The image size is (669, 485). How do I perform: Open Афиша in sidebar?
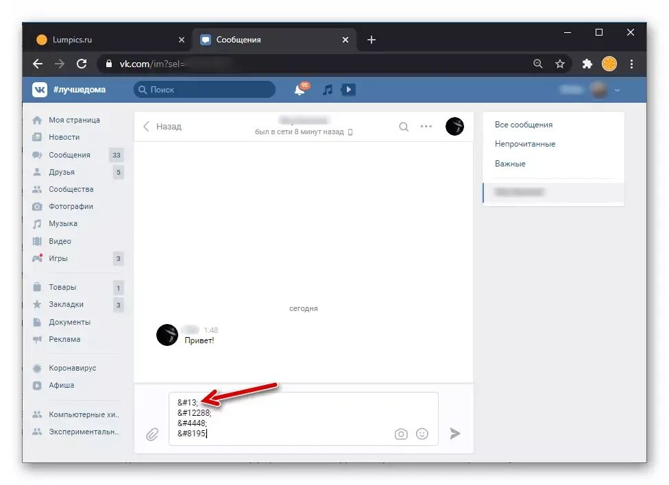coord(62,385)
